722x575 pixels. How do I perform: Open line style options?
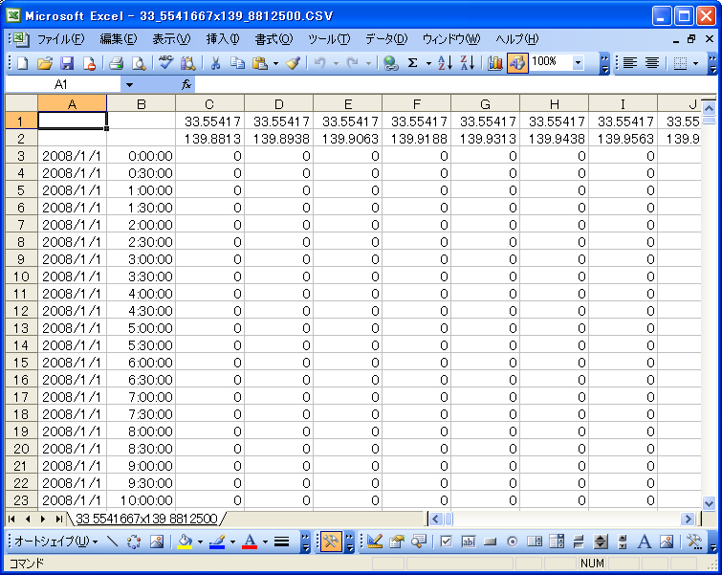tap(281, 542)
